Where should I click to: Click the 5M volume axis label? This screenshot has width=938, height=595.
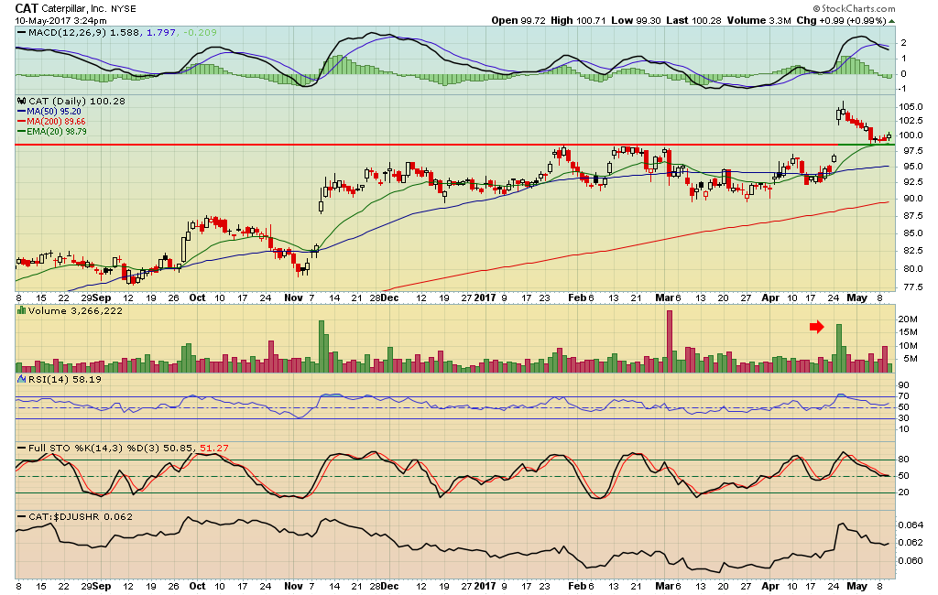click(x=911, y=359)
